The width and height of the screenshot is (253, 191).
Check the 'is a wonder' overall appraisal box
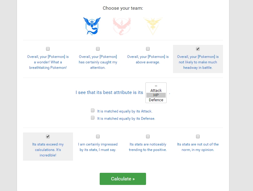48,49
